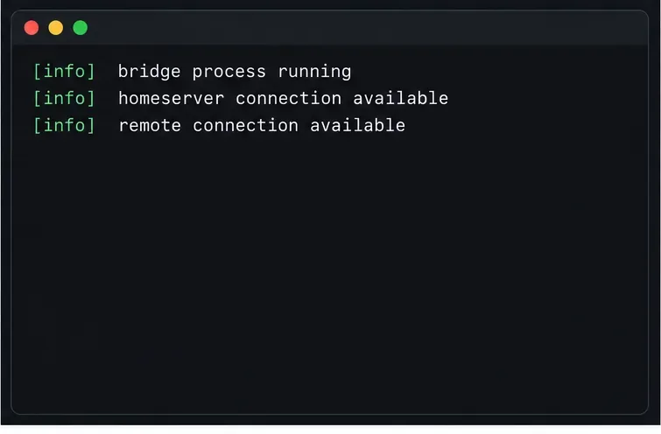Click the word "homeserver" in the log
This screenshot has width=661, height=434.
[171, 98]
